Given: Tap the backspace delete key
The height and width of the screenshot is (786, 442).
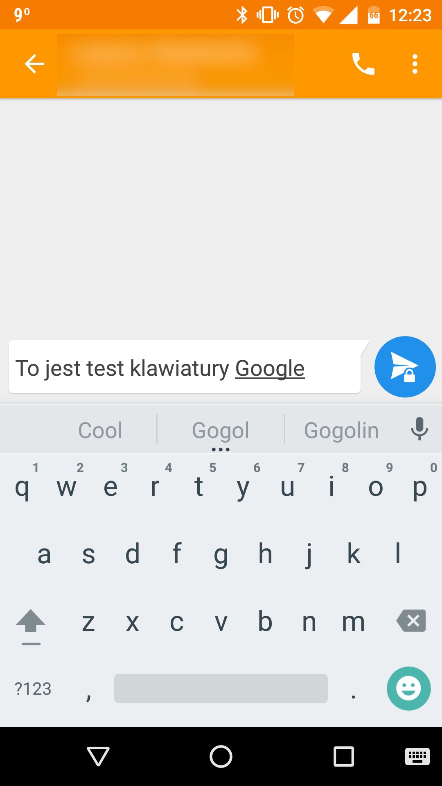Looking at the screenshot, I should 411,621.
